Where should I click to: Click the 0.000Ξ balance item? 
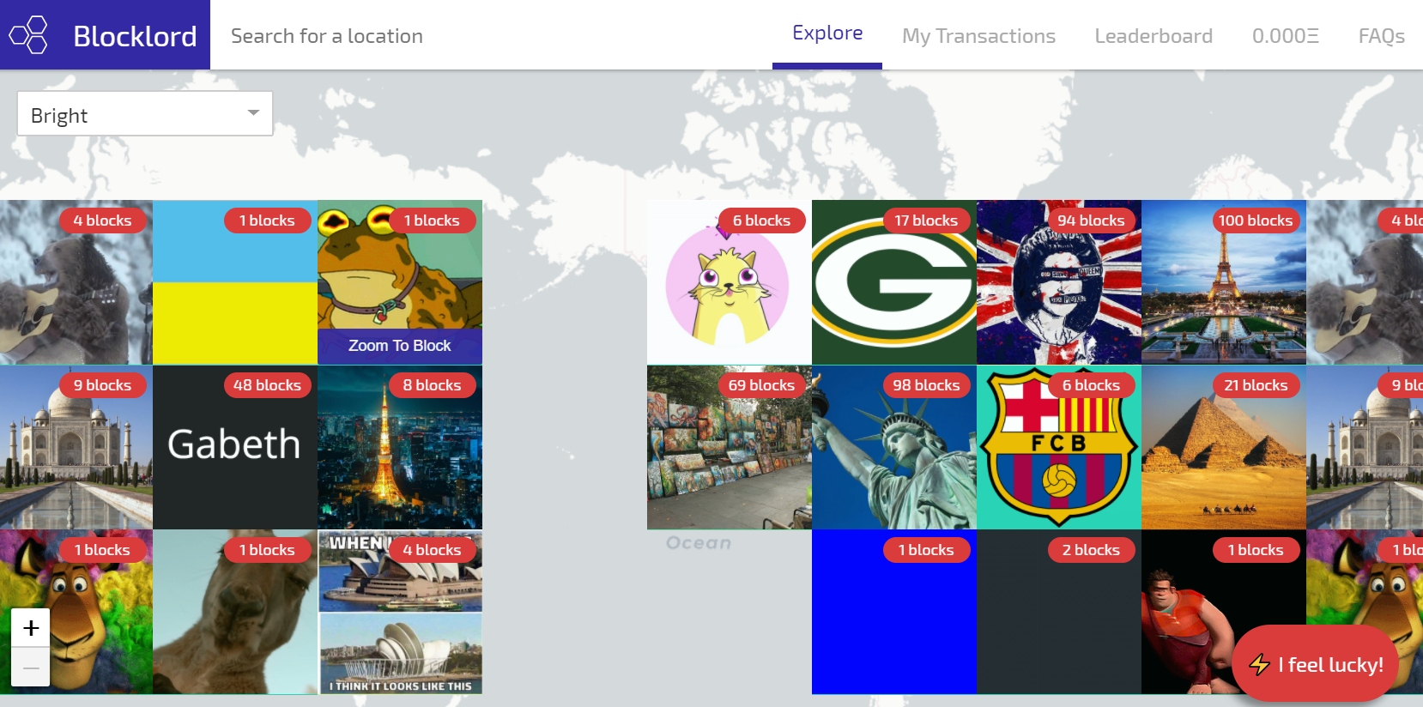[1285, 36]
